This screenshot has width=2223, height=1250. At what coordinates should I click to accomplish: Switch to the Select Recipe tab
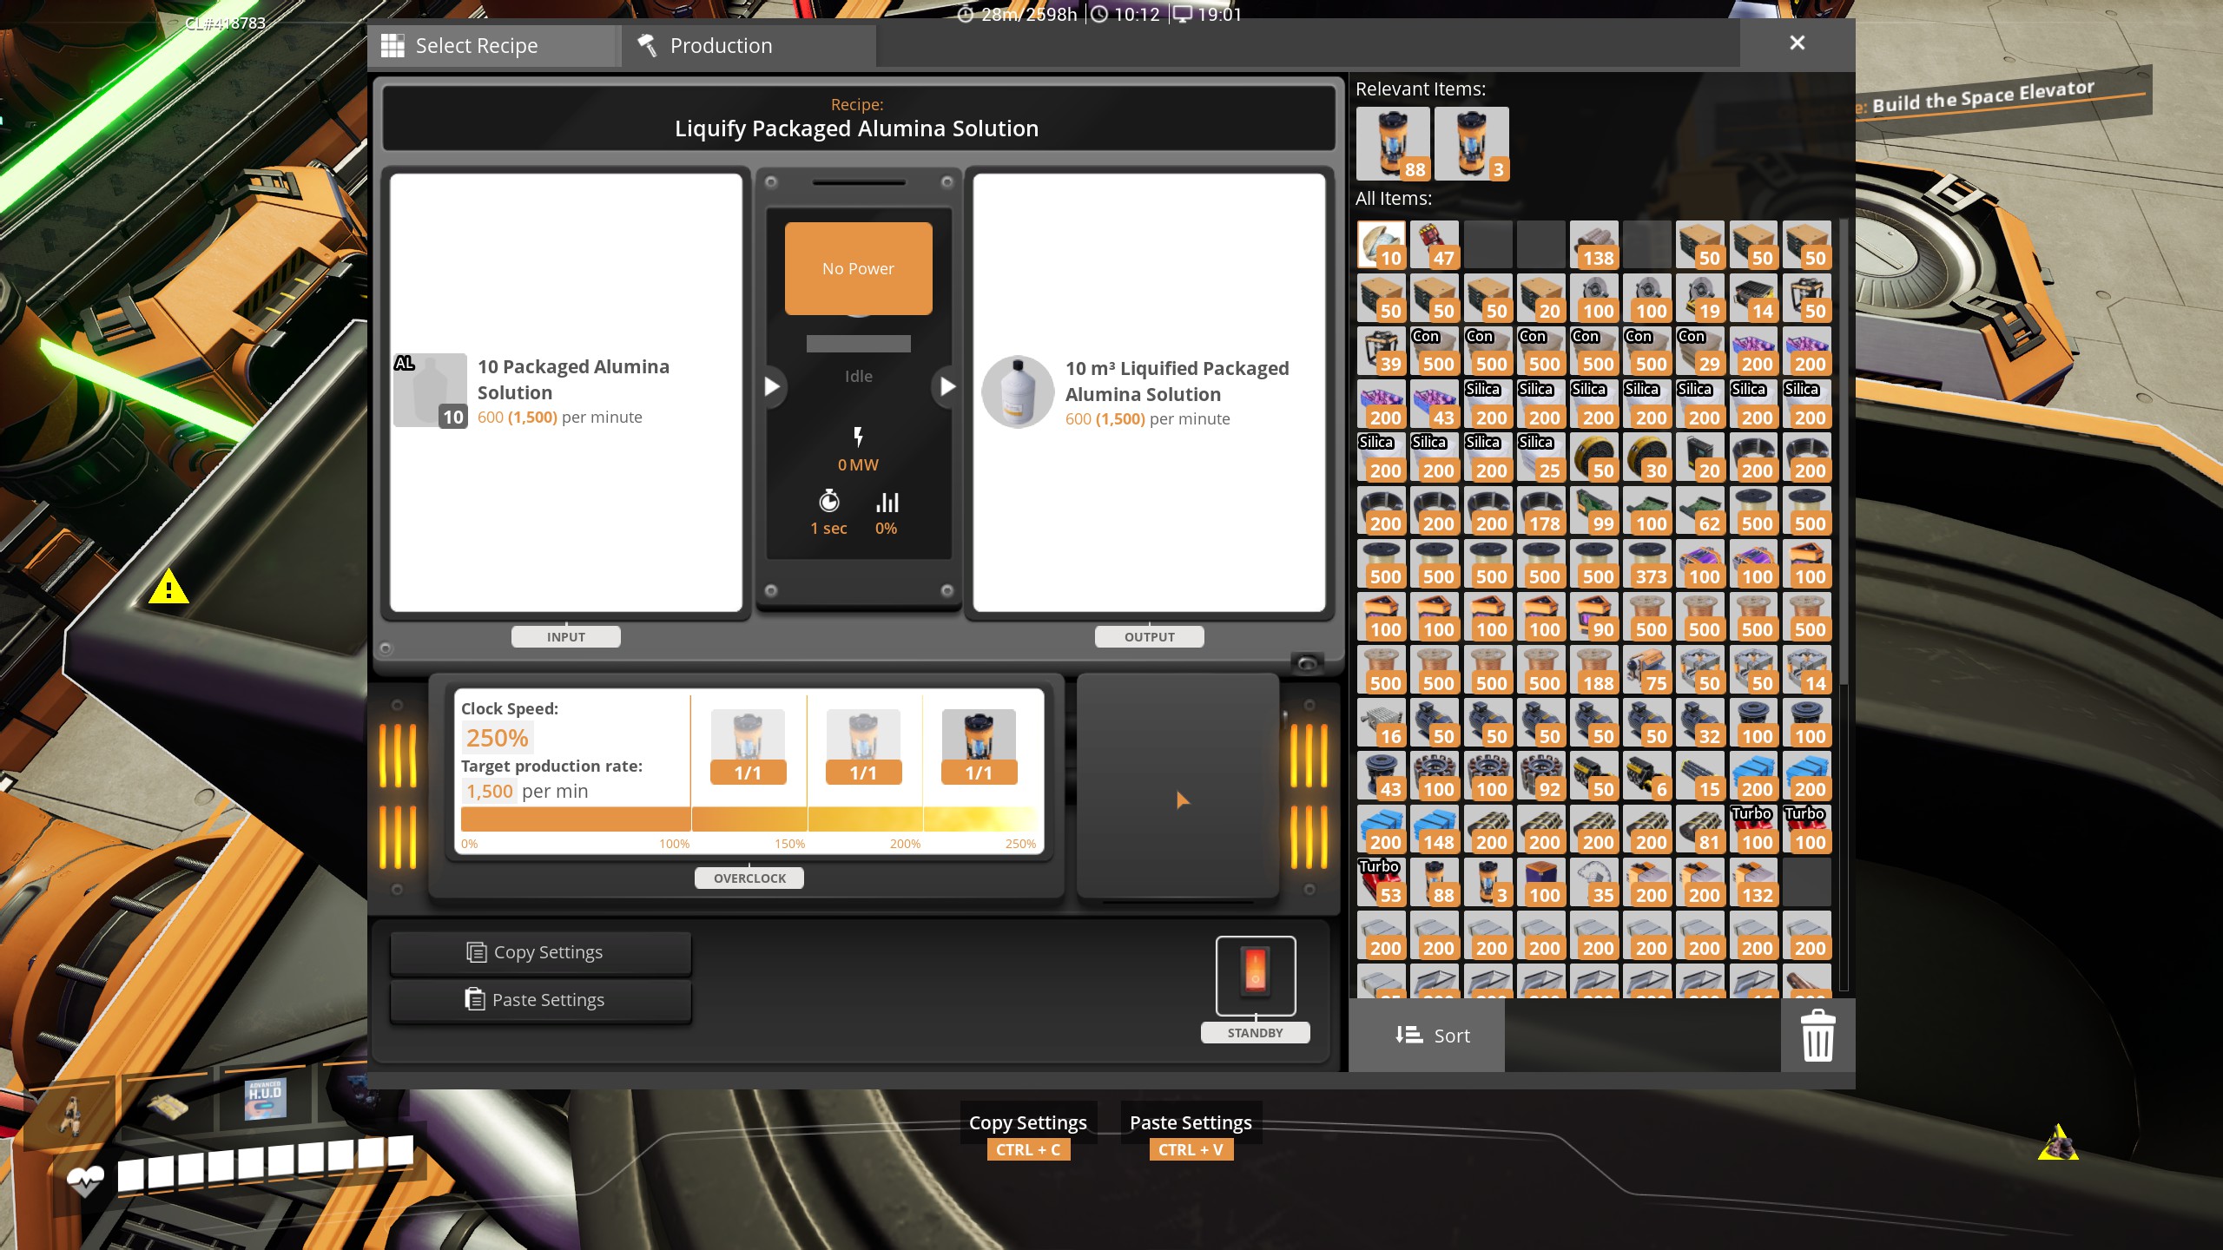click(494, 45)
